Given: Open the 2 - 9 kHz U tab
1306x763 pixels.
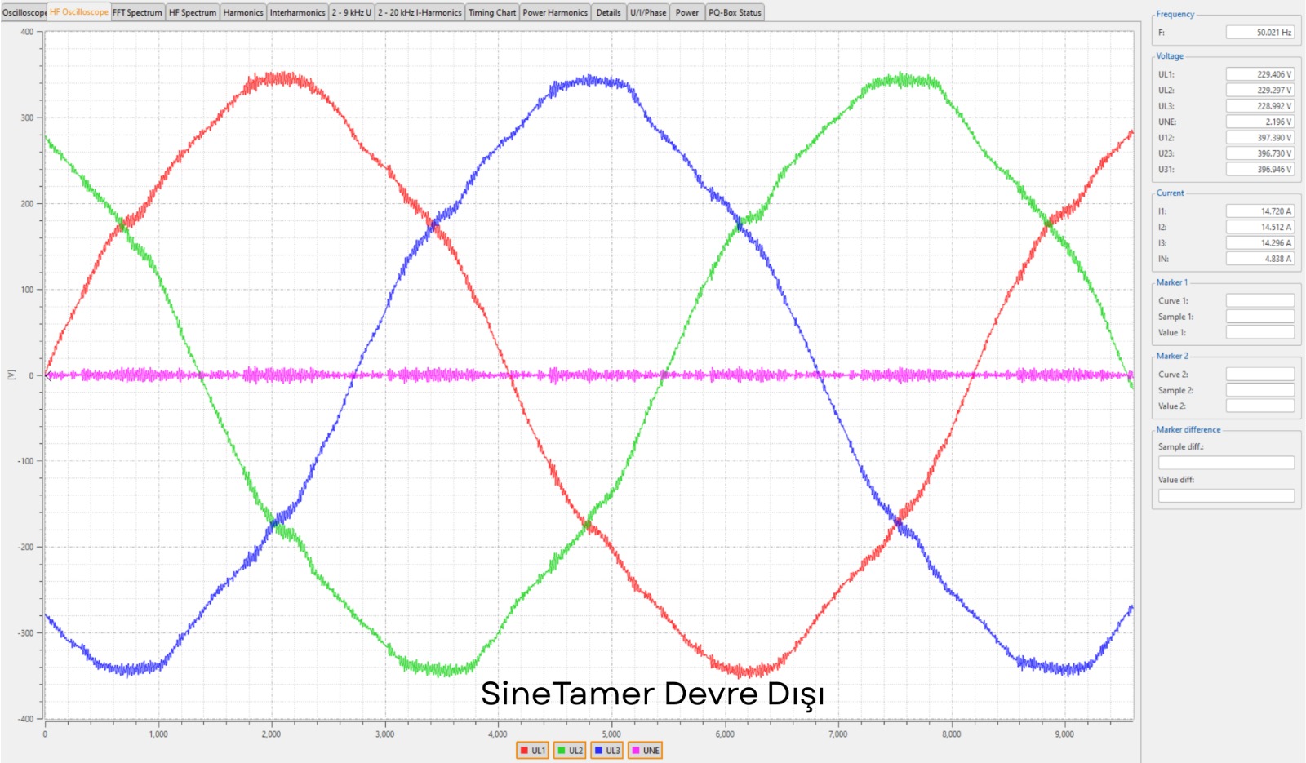Looking at the screenshot, I should click(x=351, y=12).
